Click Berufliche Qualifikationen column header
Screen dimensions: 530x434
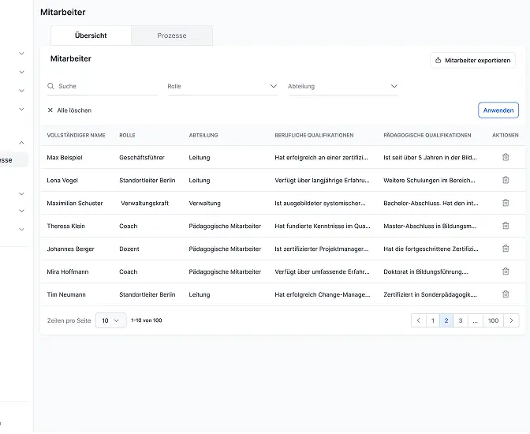pos(314,135)
